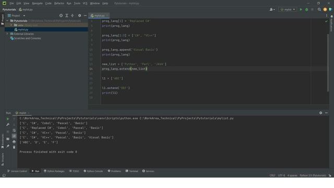Expand the venv folder

[x=11, y=25]
